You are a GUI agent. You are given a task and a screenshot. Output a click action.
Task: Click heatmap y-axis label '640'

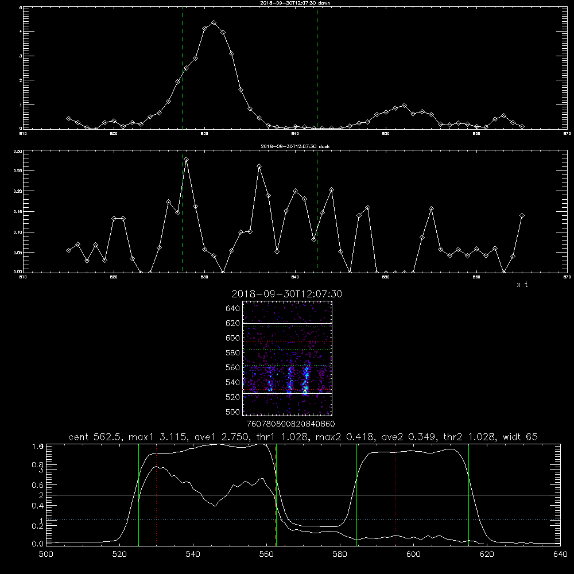(233, 309)
